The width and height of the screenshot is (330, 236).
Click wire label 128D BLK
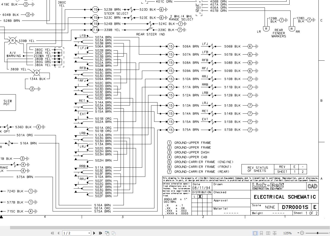pos(301,20)
